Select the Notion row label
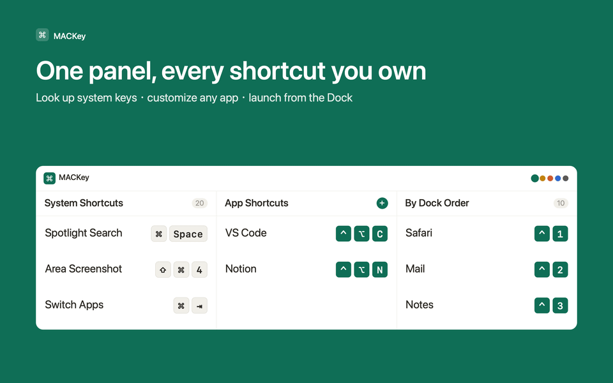613x383 pixels. click(241, 269)
